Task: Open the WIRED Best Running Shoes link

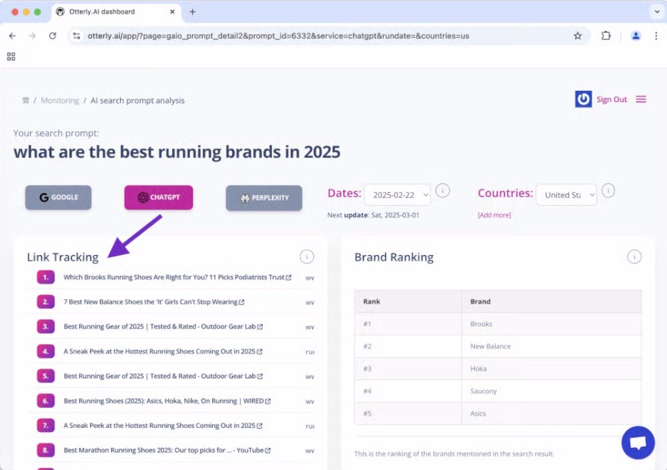Action: coord(163,401)
